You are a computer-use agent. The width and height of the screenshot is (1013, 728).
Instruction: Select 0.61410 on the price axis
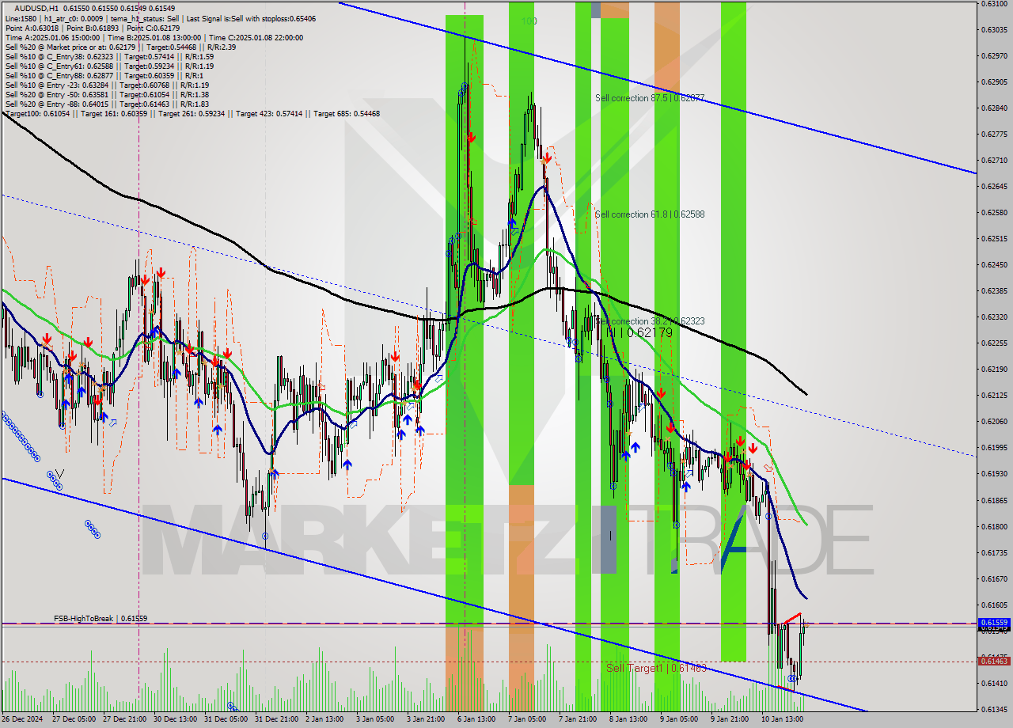pyautogui.click(x=994, y=683)
